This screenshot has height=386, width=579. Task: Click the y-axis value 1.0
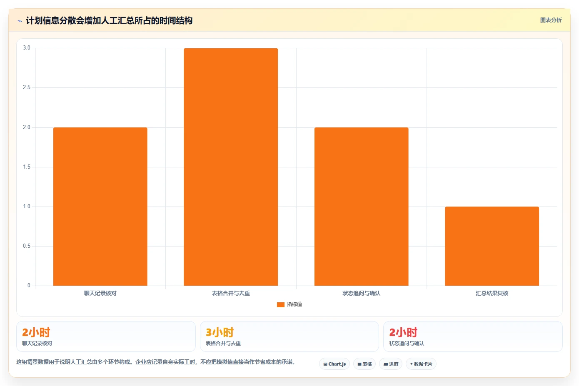pos(27,207)
